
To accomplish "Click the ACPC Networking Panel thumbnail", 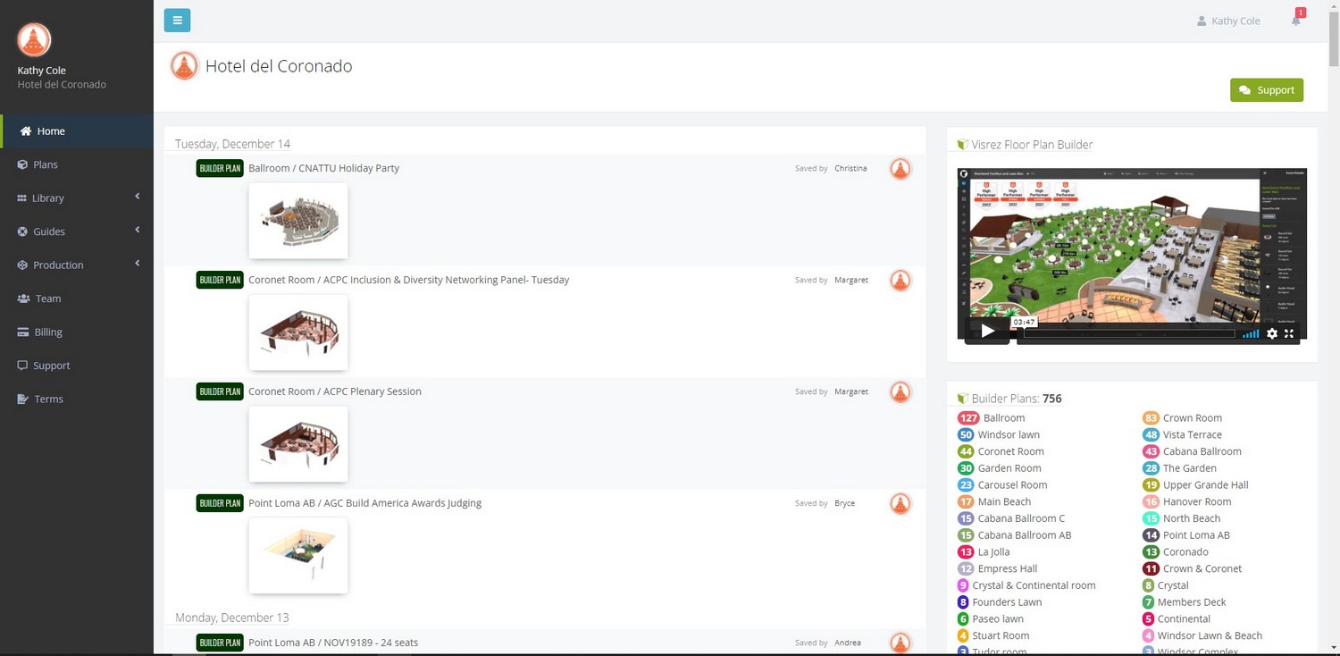I will (x=298, y=332).
